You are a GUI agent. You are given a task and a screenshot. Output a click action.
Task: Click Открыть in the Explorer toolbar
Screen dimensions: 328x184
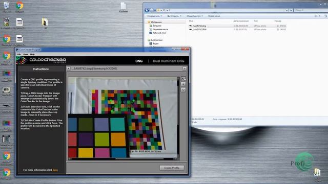(x=173, y=16)
